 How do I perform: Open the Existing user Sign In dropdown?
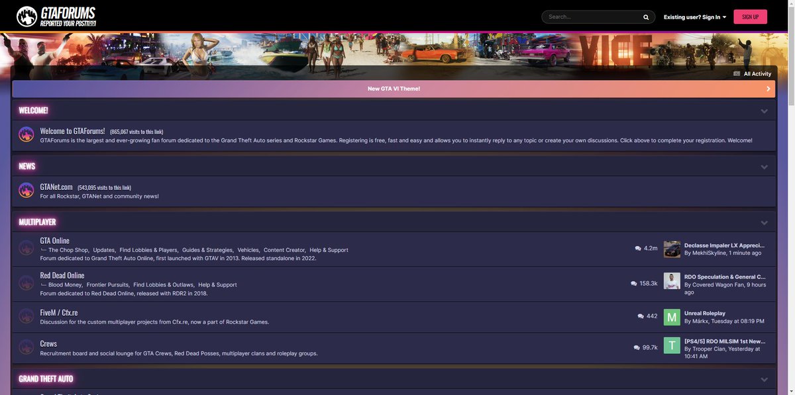coord(695,17)
